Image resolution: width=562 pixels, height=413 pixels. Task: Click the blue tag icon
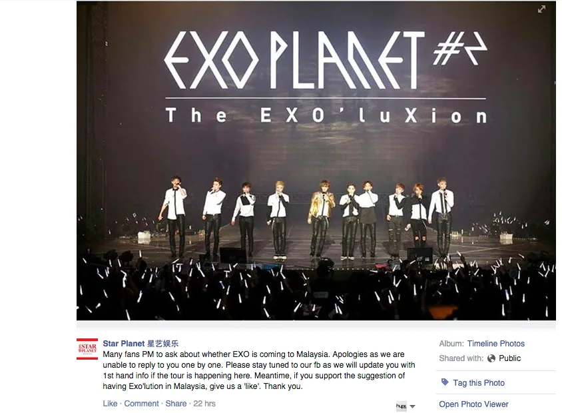pos(445,382)
